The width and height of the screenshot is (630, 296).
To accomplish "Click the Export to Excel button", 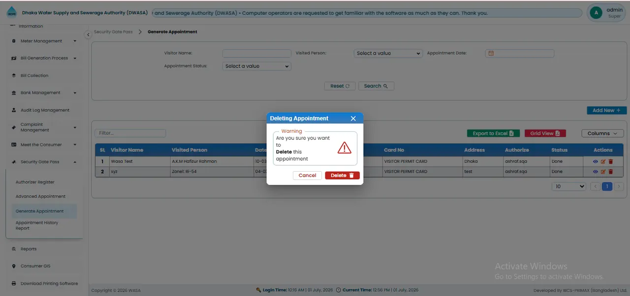I will point(493,133).
